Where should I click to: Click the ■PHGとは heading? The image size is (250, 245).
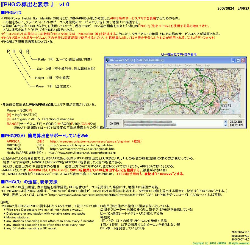coord(11,13)
